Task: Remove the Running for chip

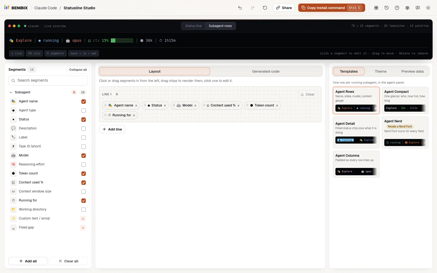Action: coord(134,115)
